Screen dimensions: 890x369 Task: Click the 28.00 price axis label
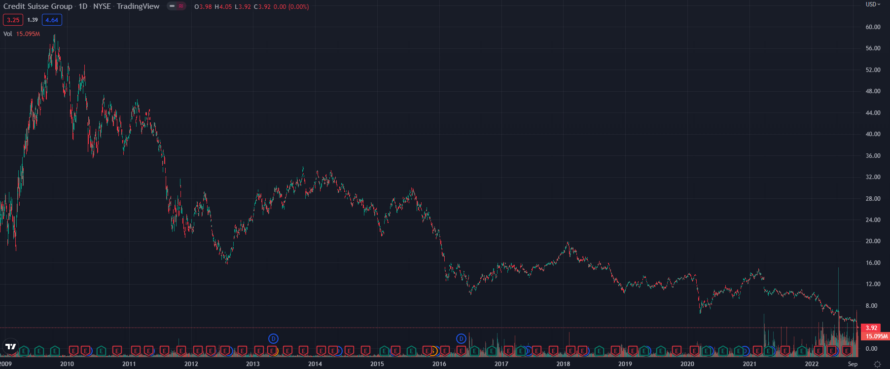[x=873, y=199]
